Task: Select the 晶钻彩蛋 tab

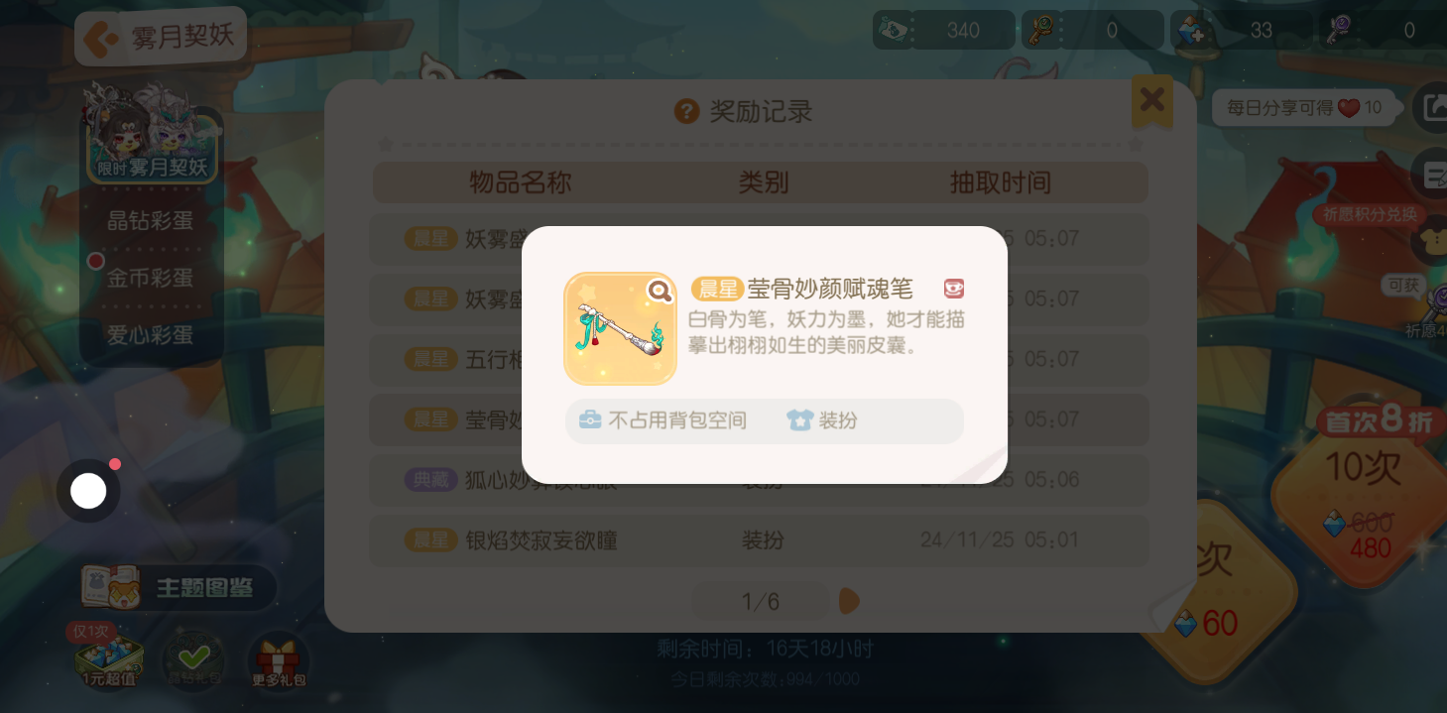Action: pos(151,220)
